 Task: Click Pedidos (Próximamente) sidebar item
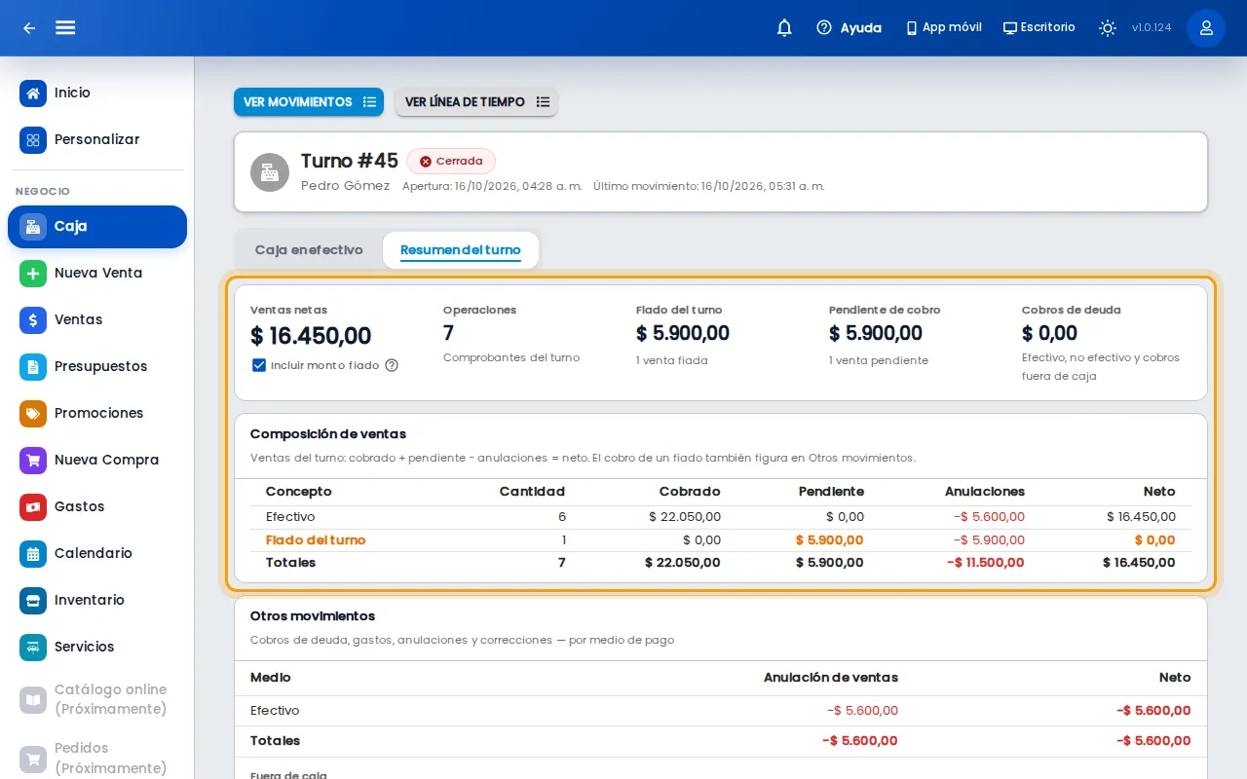tap(97, 758)
